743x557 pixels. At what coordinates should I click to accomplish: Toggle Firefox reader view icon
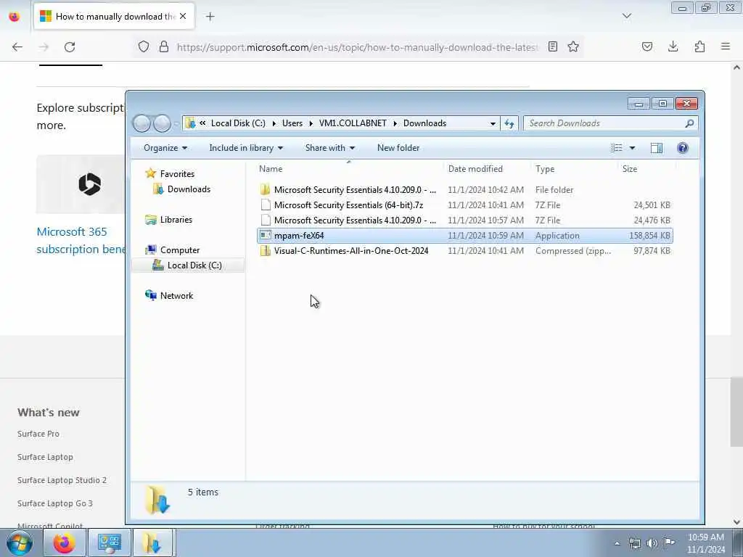[x=552, y=46]
